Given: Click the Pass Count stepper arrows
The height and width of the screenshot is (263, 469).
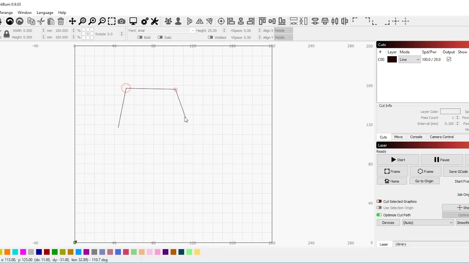Looking at the screenshot, I should click(457, 118).
